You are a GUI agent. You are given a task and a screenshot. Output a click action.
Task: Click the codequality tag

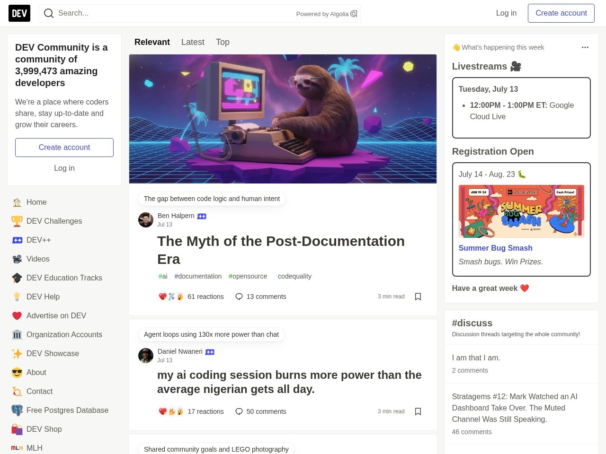(293, 276)
